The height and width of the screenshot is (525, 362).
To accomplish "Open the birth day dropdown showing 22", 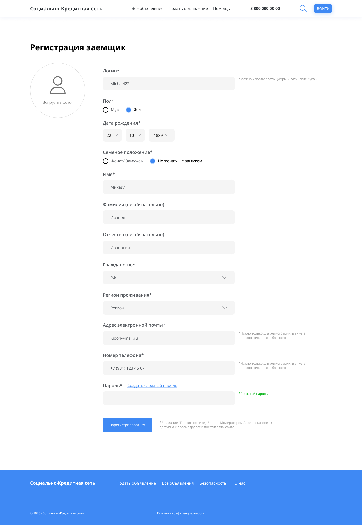I will [x=112, y=135].
